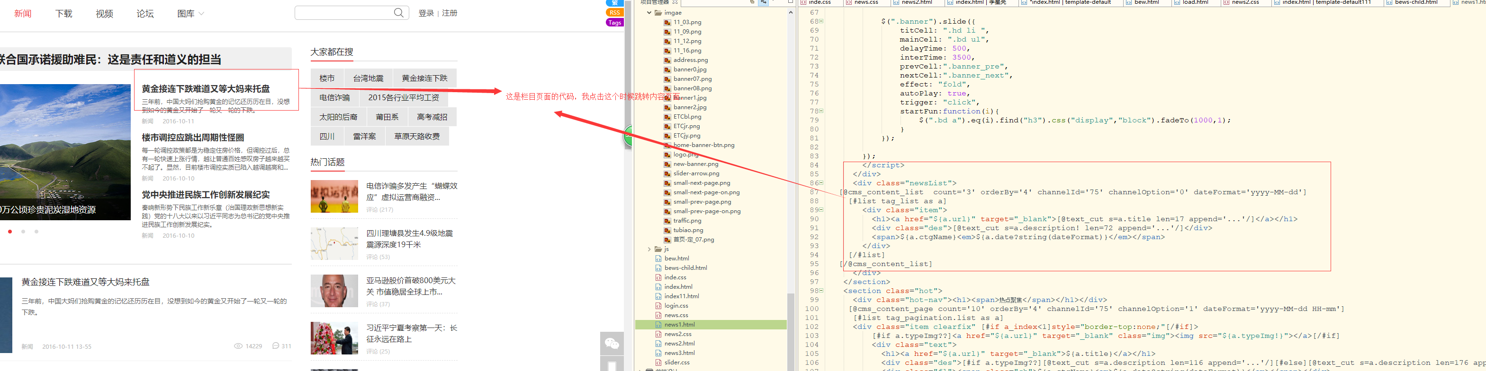Toggle fold marker at line 86

[821, 183]
